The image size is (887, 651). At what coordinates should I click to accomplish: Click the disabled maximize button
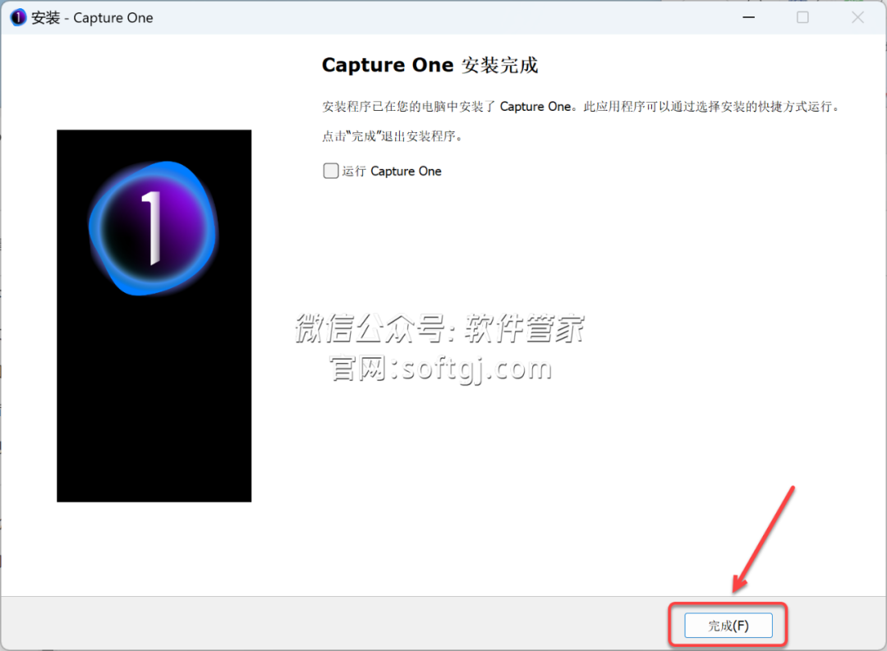(802, 17)
